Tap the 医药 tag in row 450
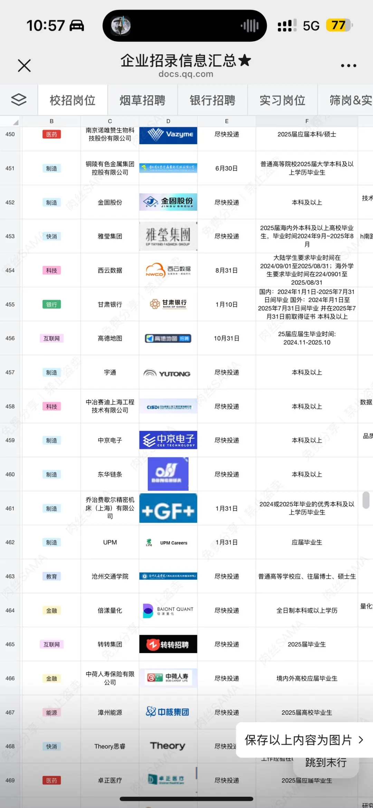The width and height of the screenshot is (373, 808). click(x=51, y=134)
